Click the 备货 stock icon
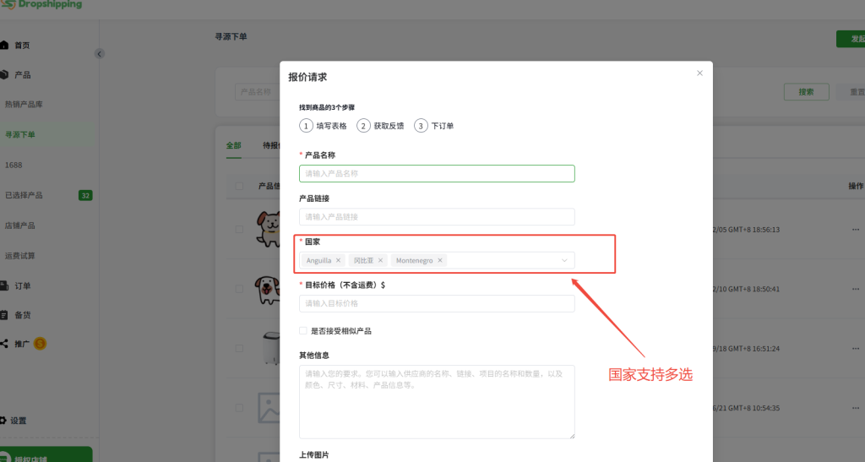 [x=5, y=315]
